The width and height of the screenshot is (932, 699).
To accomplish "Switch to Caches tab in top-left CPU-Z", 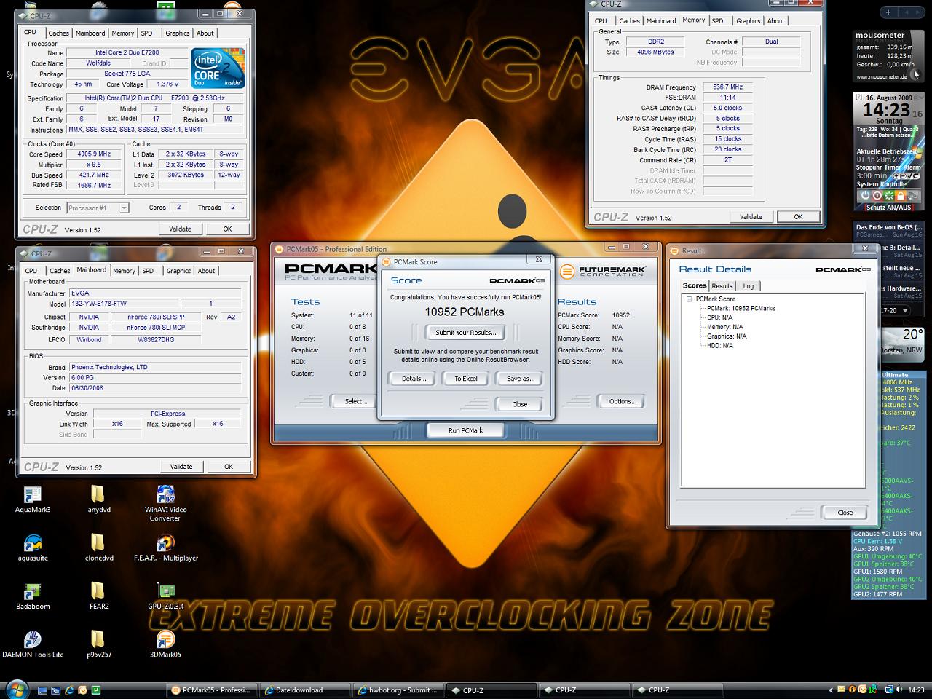I will pyautogui.click(x=58, y=33).
